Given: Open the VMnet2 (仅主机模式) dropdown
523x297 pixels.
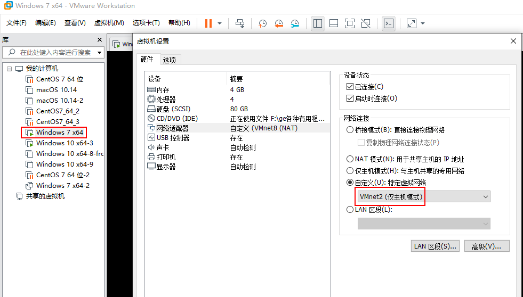Looking at the screenshot, I should pos(424,197).
